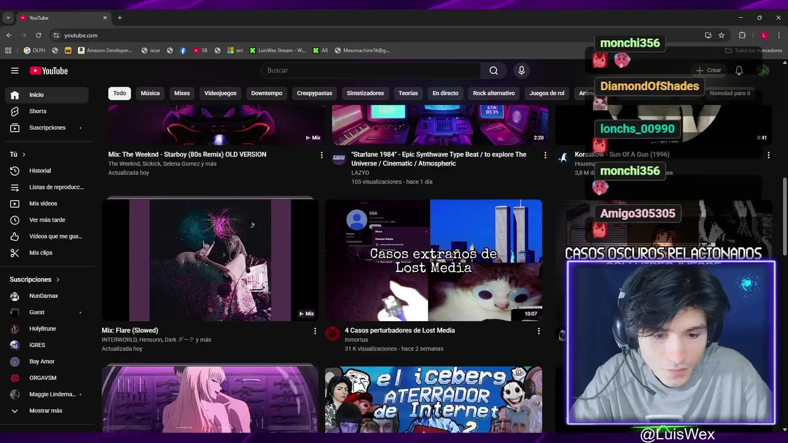Click the Buscar search field
The height and width of the screenshot is (443, 788).
point(371,70)
